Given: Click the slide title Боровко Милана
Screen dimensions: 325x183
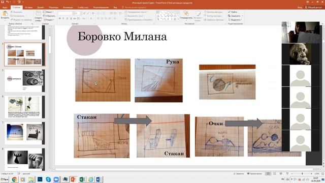Looking at the screenshot, I should pyautogui.click(x=122, y=37).
